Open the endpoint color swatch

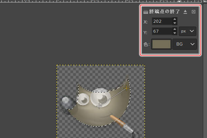pyautogui.click(x=161, y=44)
